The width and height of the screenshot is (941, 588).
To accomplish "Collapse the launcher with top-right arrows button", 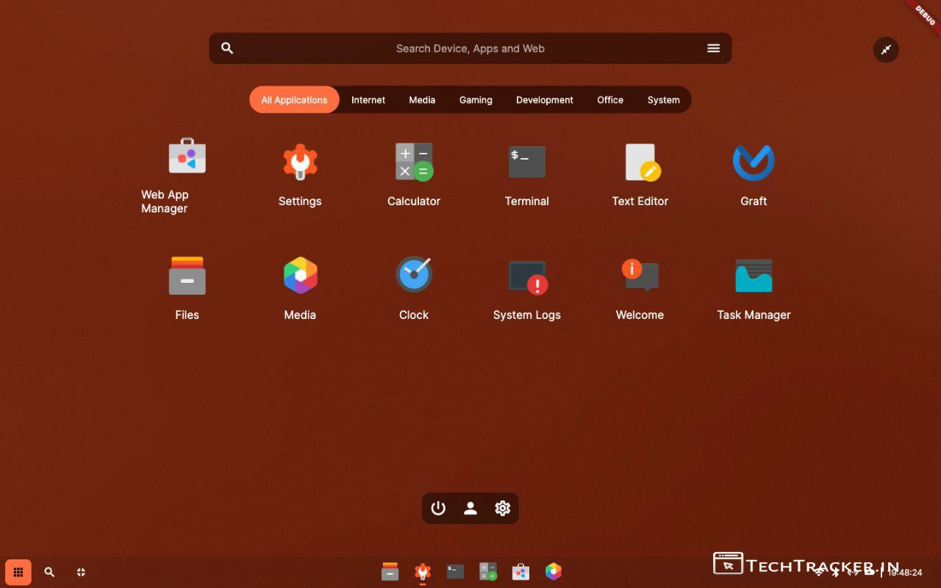I will pyautogui.click(x=886, y=49).
